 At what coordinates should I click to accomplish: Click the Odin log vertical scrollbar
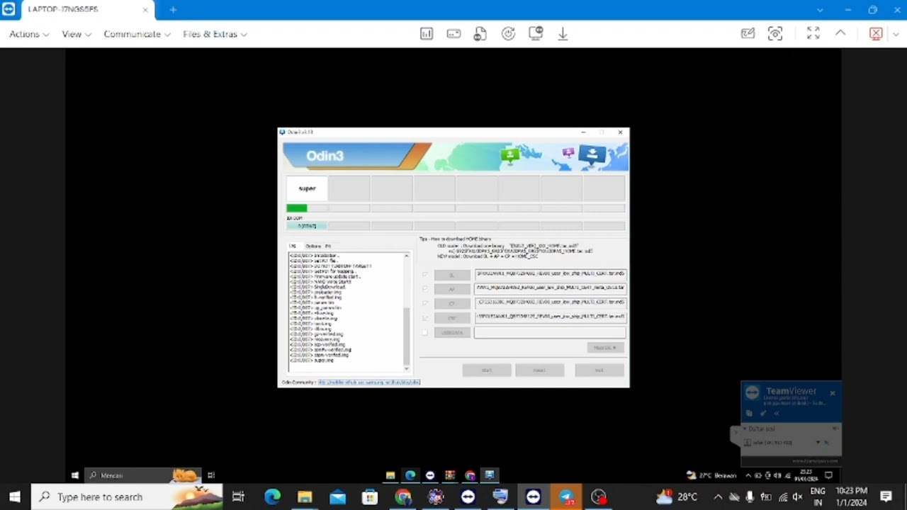click(x=407, y=312)
